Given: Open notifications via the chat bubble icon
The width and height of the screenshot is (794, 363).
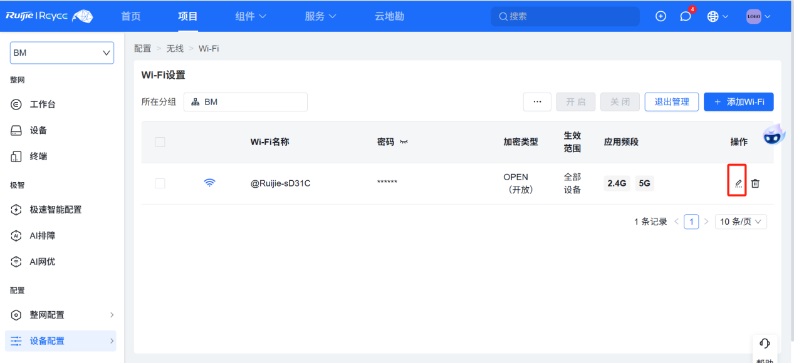Looking at the screenshot, I should [684, 16].
